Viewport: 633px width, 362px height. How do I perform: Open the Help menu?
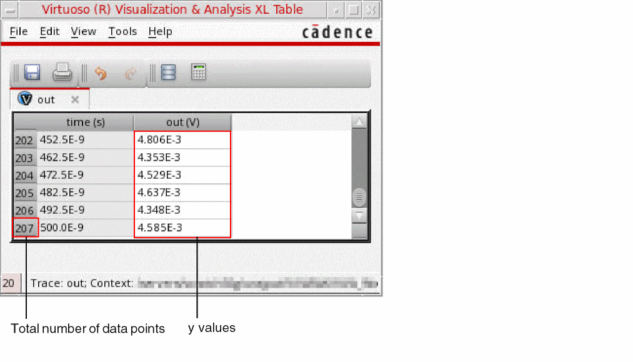(160, 31)
